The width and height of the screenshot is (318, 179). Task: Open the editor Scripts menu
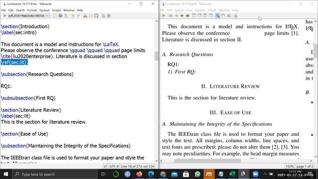point(56,10)
